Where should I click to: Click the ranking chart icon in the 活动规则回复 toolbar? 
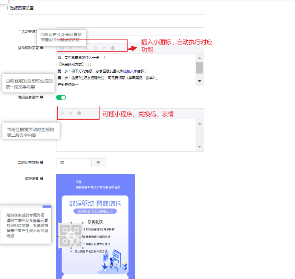tap(96, 48)
